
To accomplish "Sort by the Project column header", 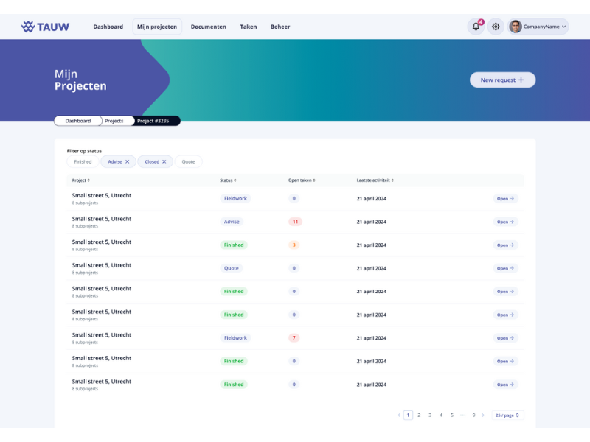I will [80, 180].
